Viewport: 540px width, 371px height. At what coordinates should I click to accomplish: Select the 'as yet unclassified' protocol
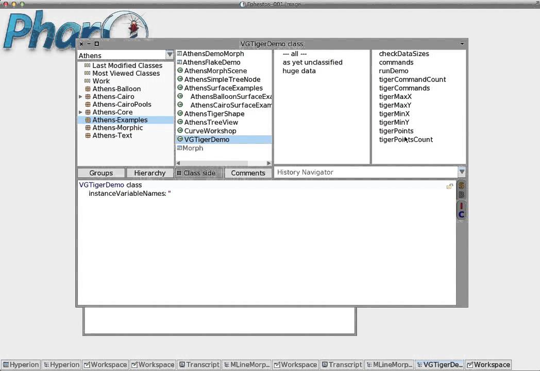(x=312, y=62)
